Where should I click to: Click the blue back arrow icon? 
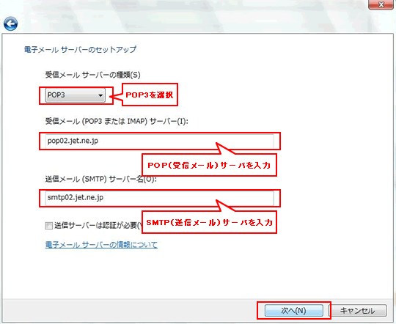[x=10, y=24]
